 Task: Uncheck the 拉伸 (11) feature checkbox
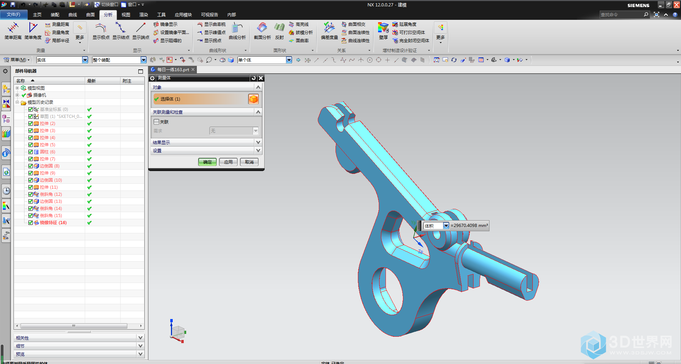tap(31, 187)
